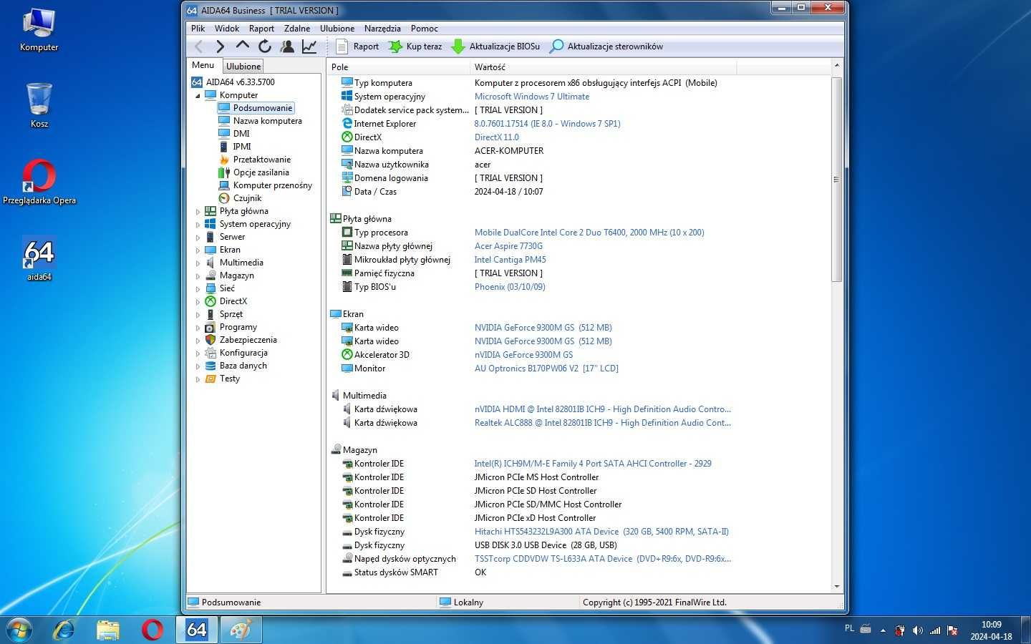
Task: Click Kup teraz to buy now
Action: pos(415,47)
